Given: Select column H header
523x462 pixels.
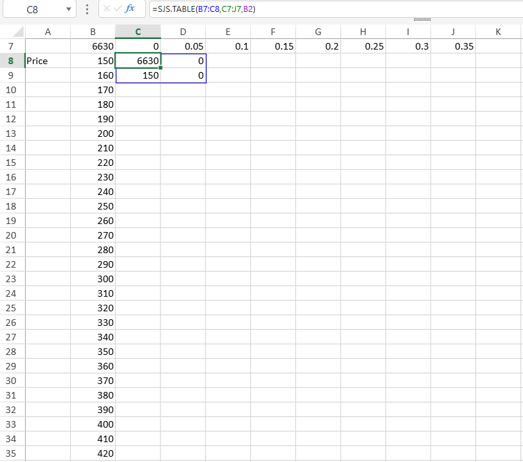Looking at the screenshot, I should tap(363, 32).
